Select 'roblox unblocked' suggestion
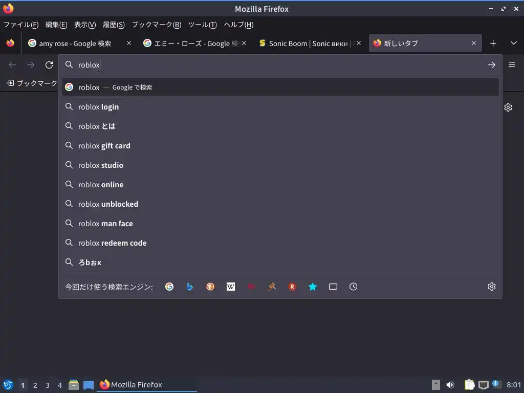Viewport: 524px width, 393px height. (x=280, y=204)
